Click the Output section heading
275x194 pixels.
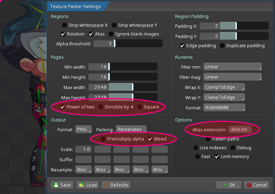(58, 120)
